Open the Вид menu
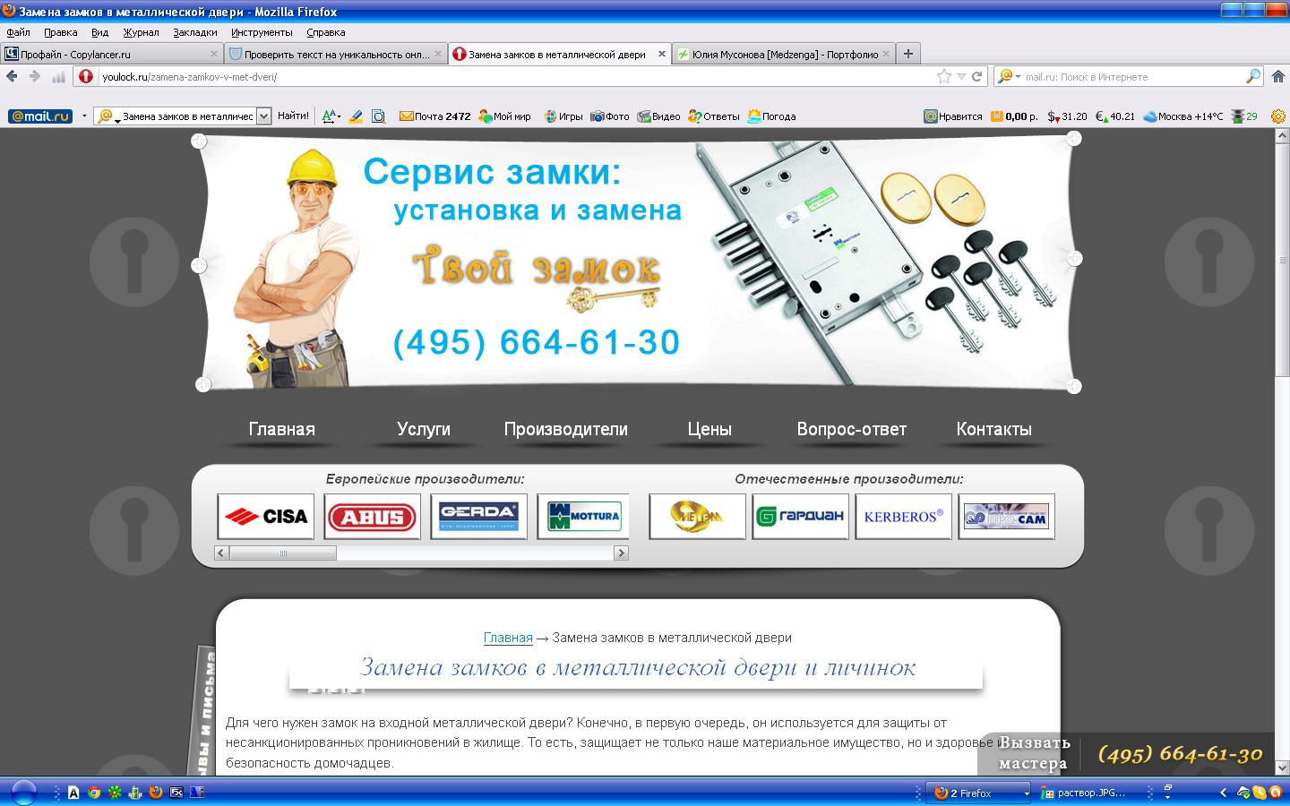Image resolution: width=1290 pixels, height=806 pixels. (99, 32)
